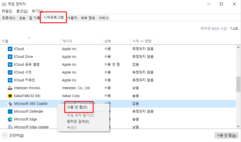Switch to the 프로세스 tab
Screen dimensions: 241x142
tap(9, 18)
